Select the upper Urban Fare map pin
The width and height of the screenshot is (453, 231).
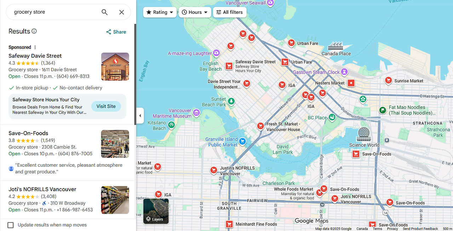[x=291, y=43]
